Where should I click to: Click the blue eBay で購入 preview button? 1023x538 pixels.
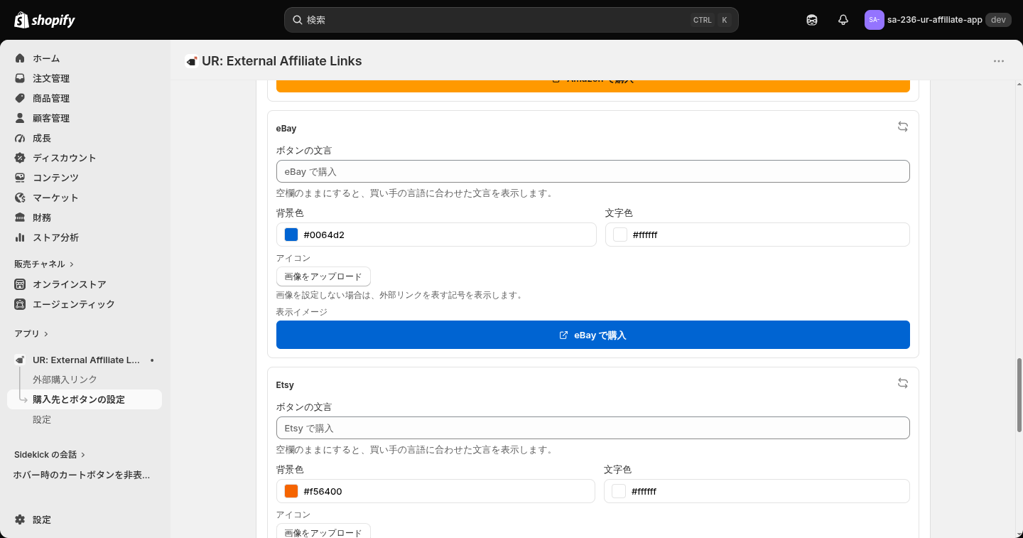(593, 335)
